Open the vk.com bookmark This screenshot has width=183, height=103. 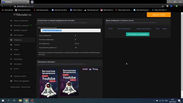[x=60, y=10]
